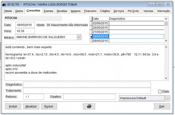
Task: Click the 'aplic solucortef' line
Action: pyautogui.click(x=16, y=65)
